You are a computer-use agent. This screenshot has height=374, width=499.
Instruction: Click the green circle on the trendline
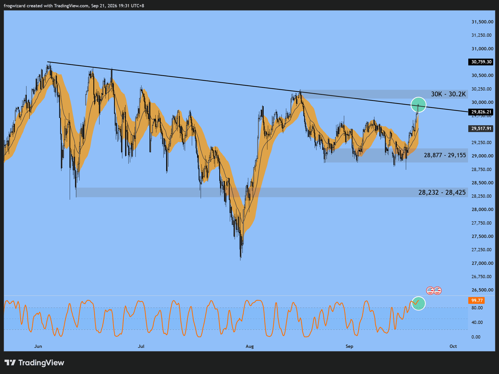pos(418,104)
